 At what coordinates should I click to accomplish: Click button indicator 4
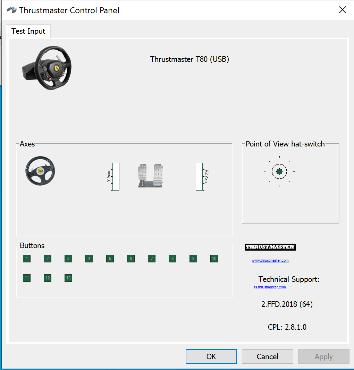pos(89,258)
